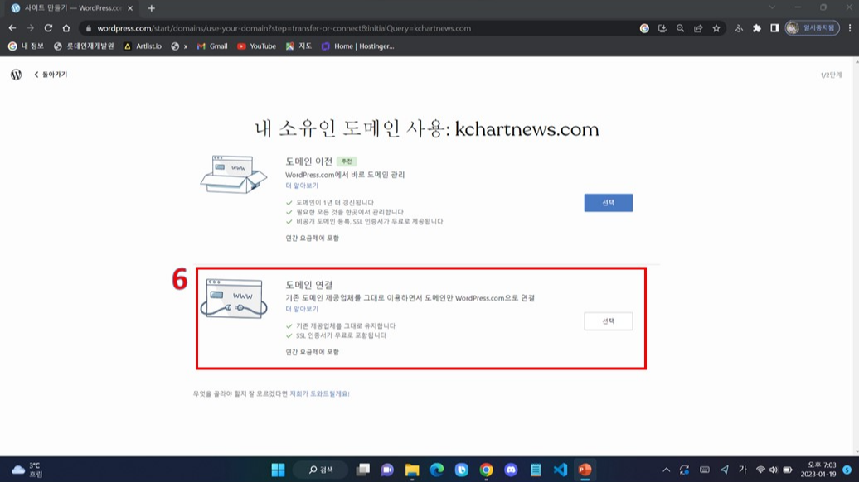
Task: Open the Teams chat taskbar icon
Action: coord(387,470)
